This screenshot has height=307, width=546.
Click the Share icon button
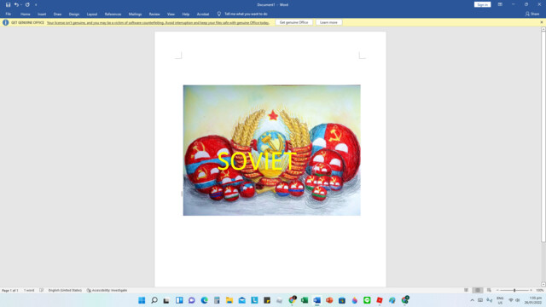532,14
